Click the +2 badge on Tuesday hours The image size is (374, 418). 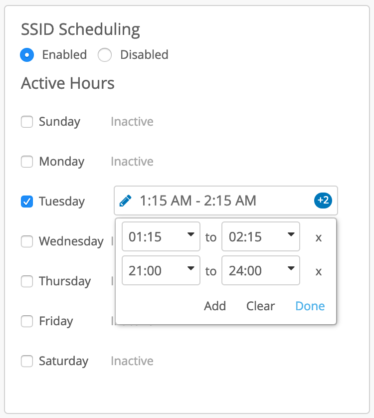click(323, 201)
